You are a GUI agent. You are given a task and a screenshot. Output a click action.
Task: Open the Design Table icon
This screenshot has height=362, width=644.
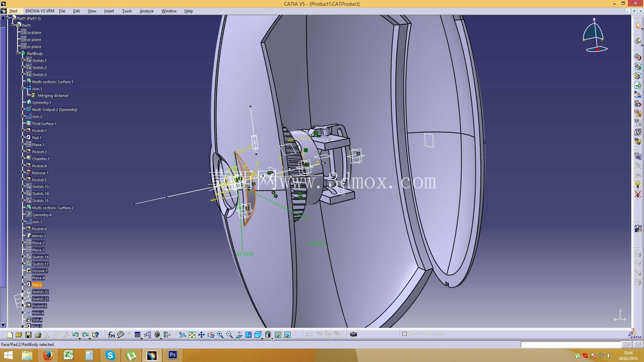(x=138, y=335)
